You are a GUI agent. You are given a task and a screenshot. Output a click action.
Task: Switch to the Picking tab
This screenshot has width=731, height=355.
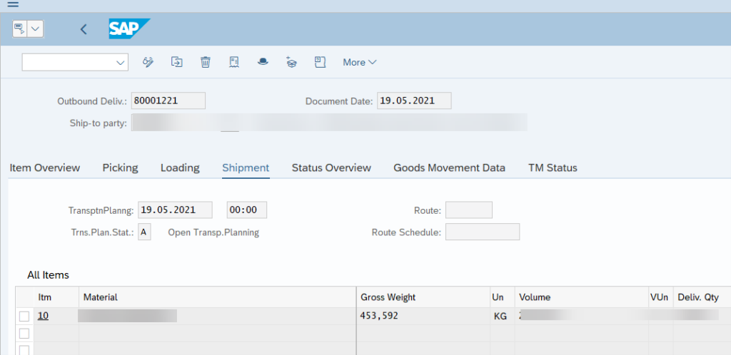click(x=120, y=168)
